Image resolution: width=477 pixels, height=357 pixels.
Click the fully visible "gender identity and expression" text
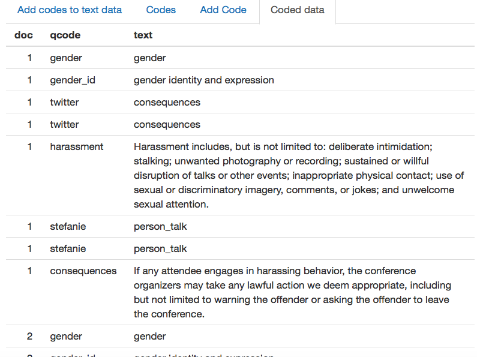203,80
